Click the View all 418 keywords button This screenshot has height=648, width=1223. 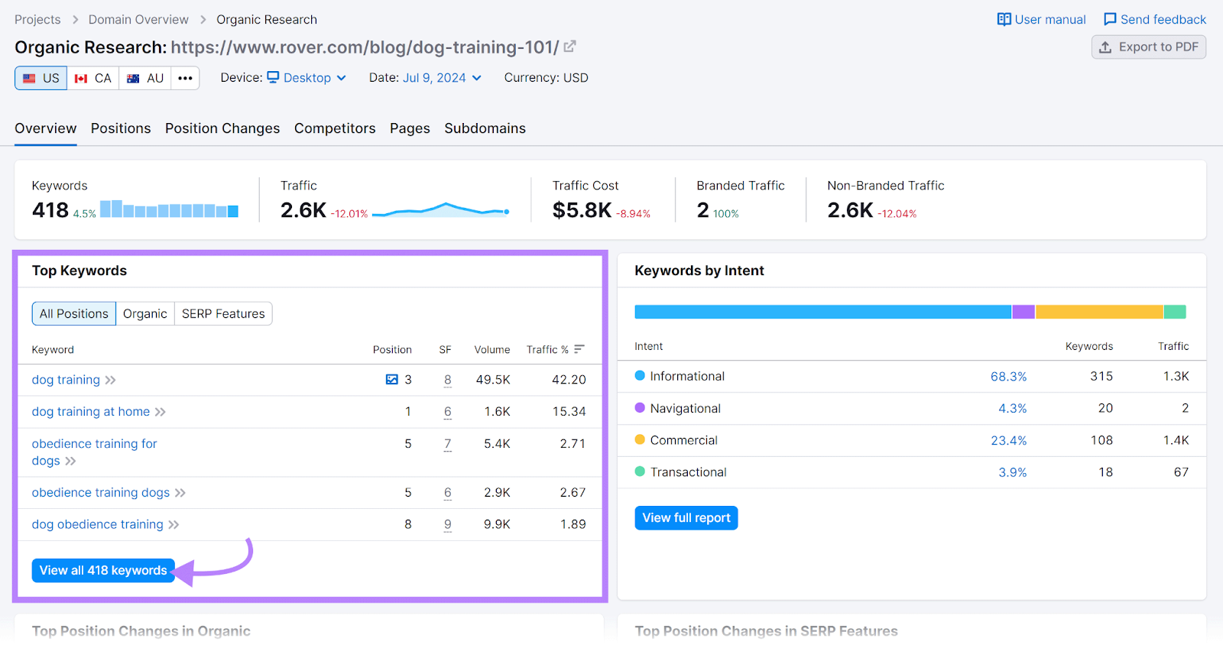tap(103, 571)
